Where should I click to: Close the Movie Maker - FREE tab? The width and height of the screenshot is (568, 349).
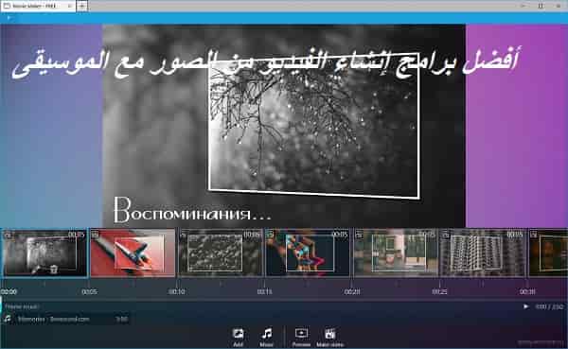tap(69, 6)
